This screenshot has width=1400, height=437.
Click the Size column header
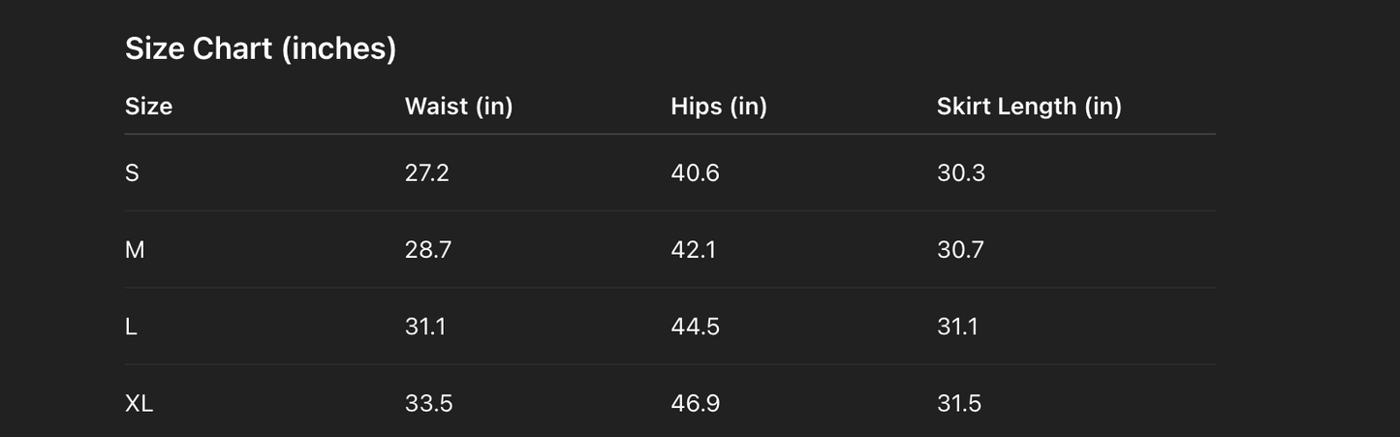(148, 107)
